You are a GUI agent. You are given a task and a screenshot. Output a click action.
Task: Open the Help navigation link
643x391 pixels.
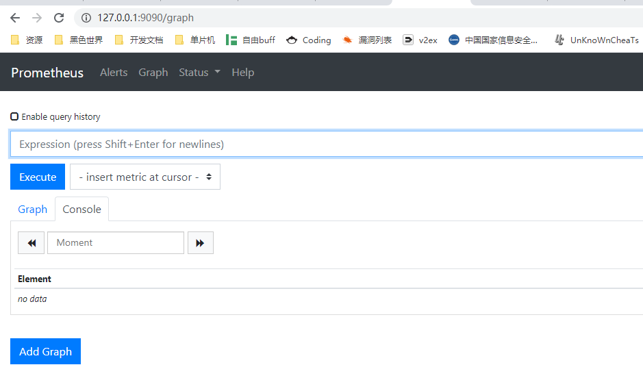243,72
